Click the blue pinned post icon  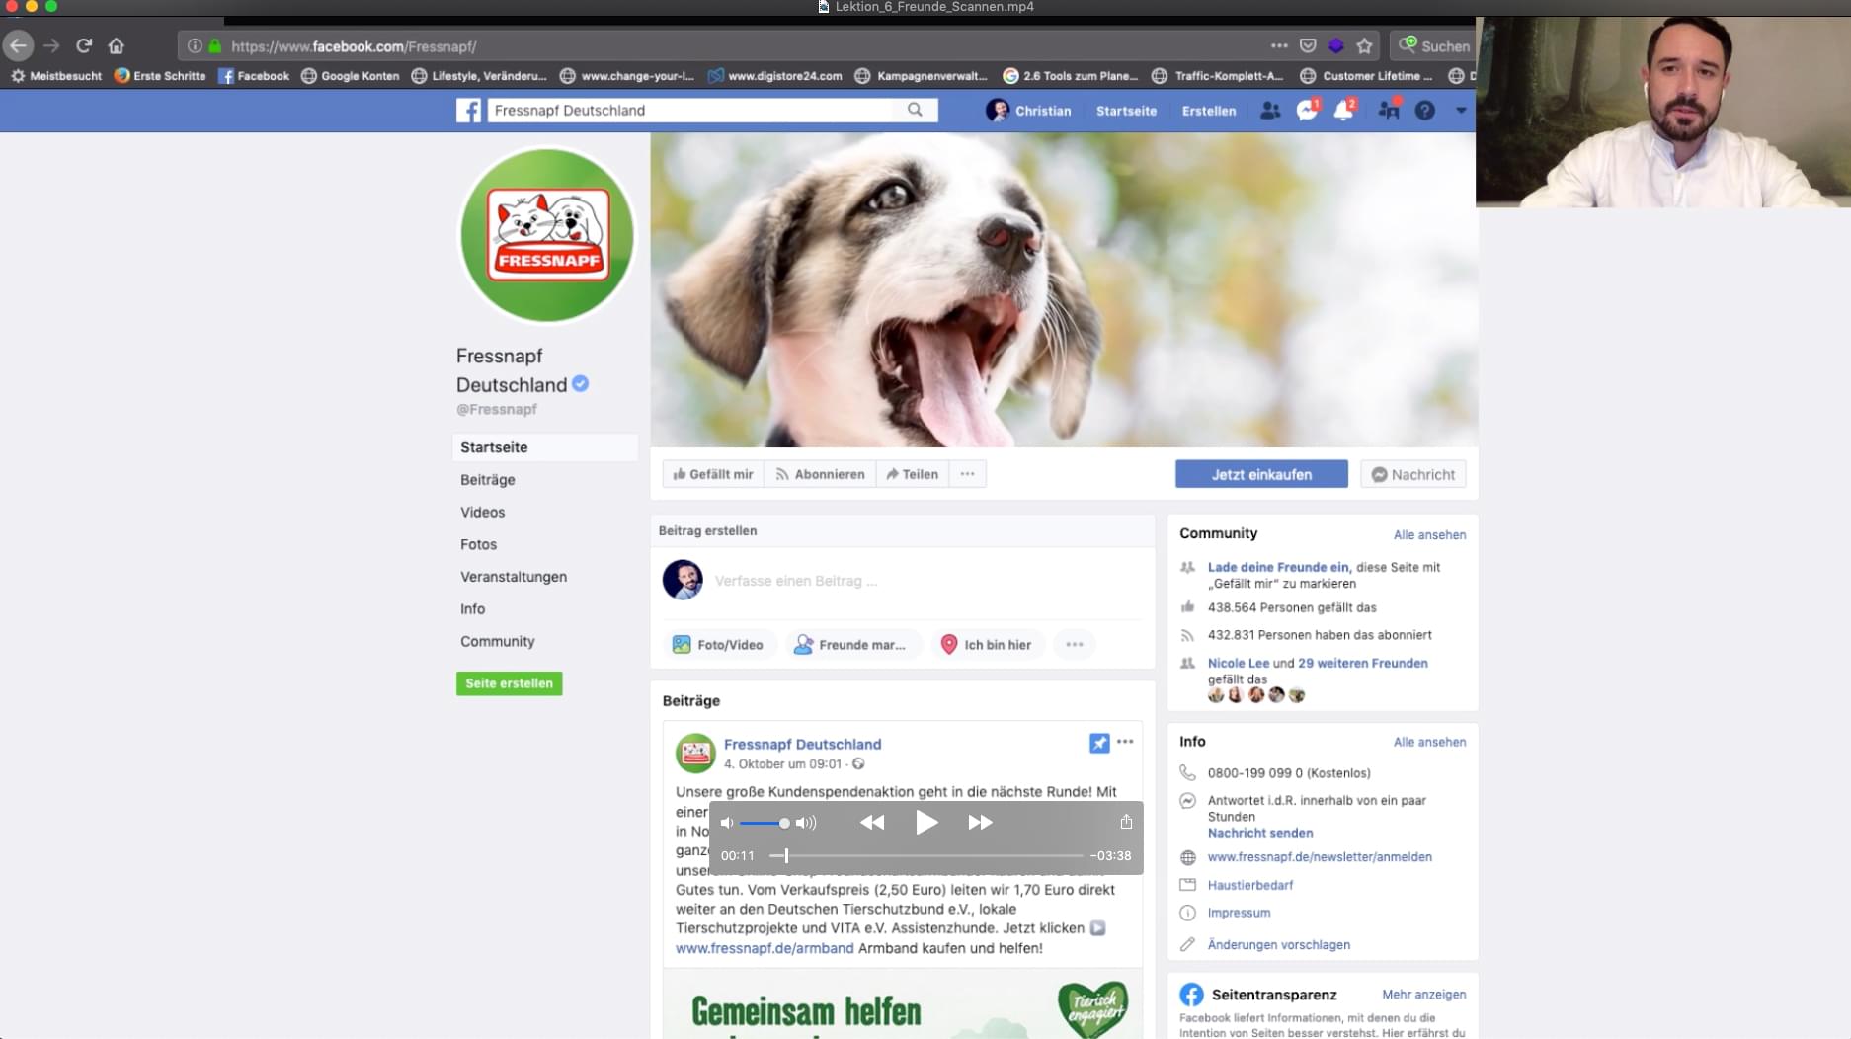pos(1099,743)
